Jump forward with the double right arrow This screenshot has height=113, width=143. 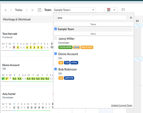tap(32, 10)
